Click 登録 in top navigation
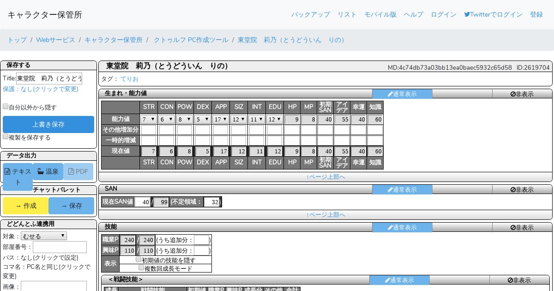This screenshot has height=291, width=554. [x=536, y=14]
